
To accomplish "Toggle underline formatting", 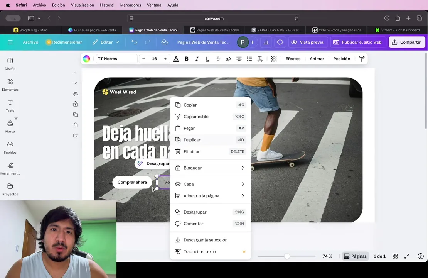I will (x=207, y=59).
